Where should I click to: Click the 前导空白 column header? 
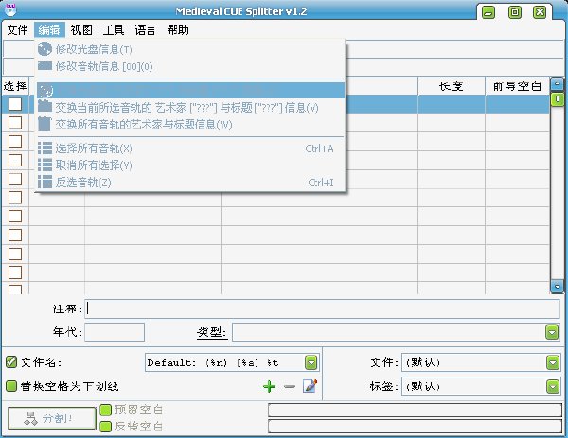(x=517, y=86)
